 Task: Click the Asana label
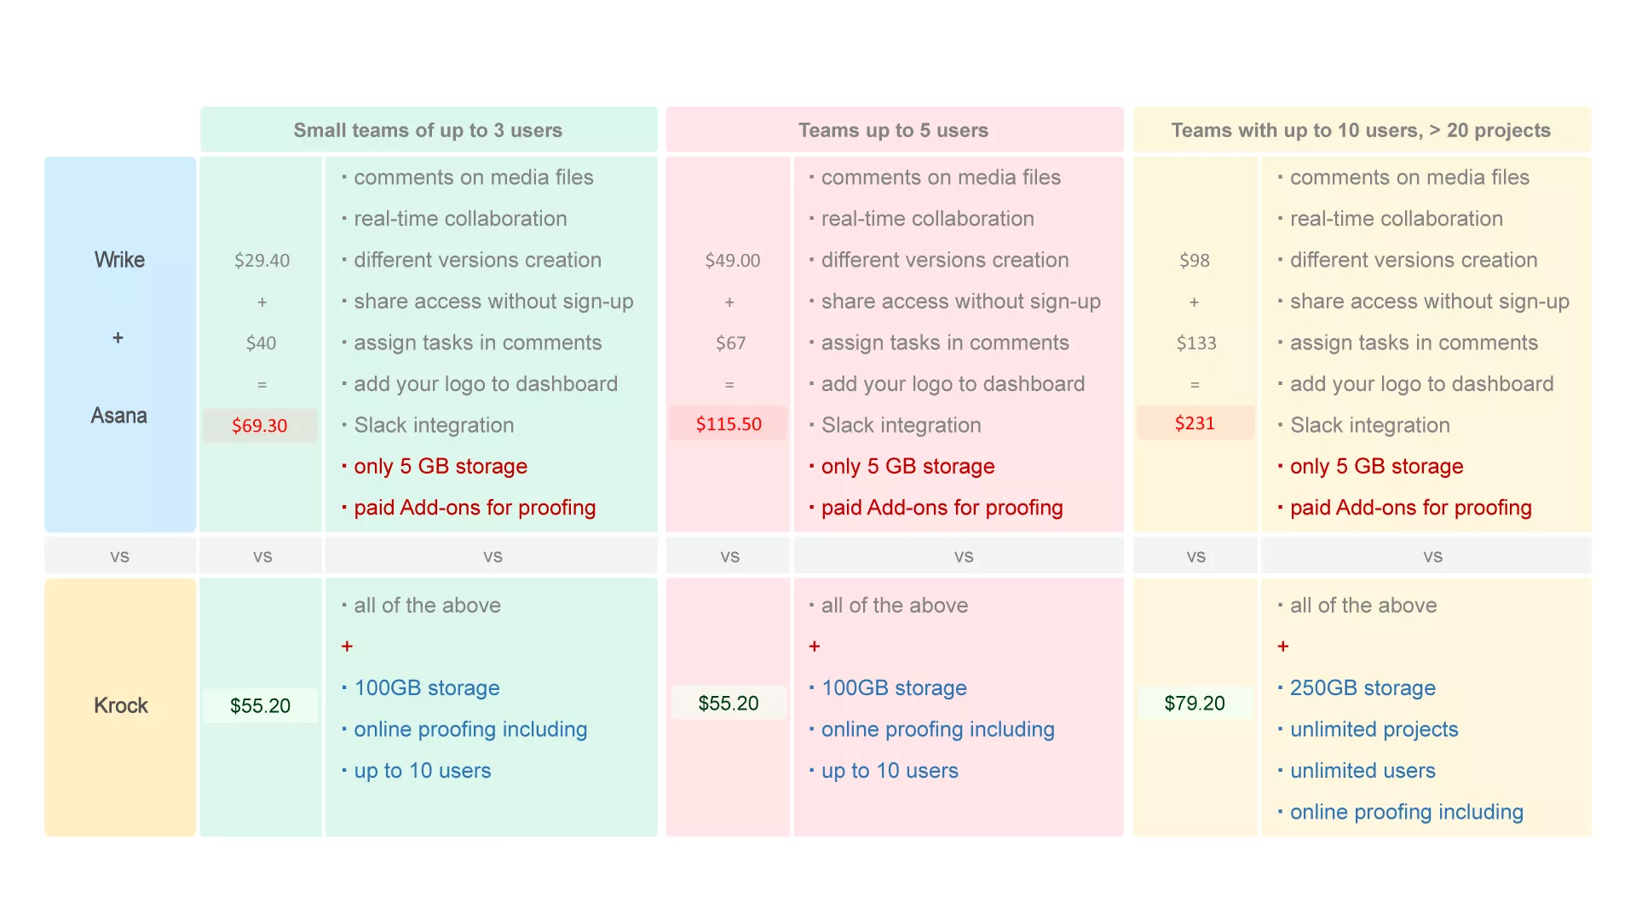tap(119, 416)
